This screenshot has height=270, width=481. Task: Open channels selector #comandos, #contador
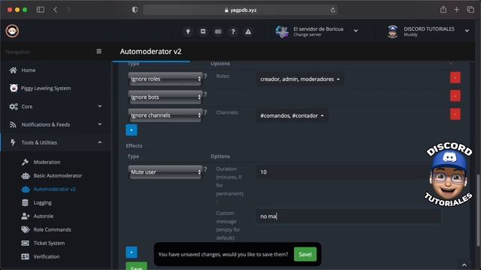click(x=292, y=115)
